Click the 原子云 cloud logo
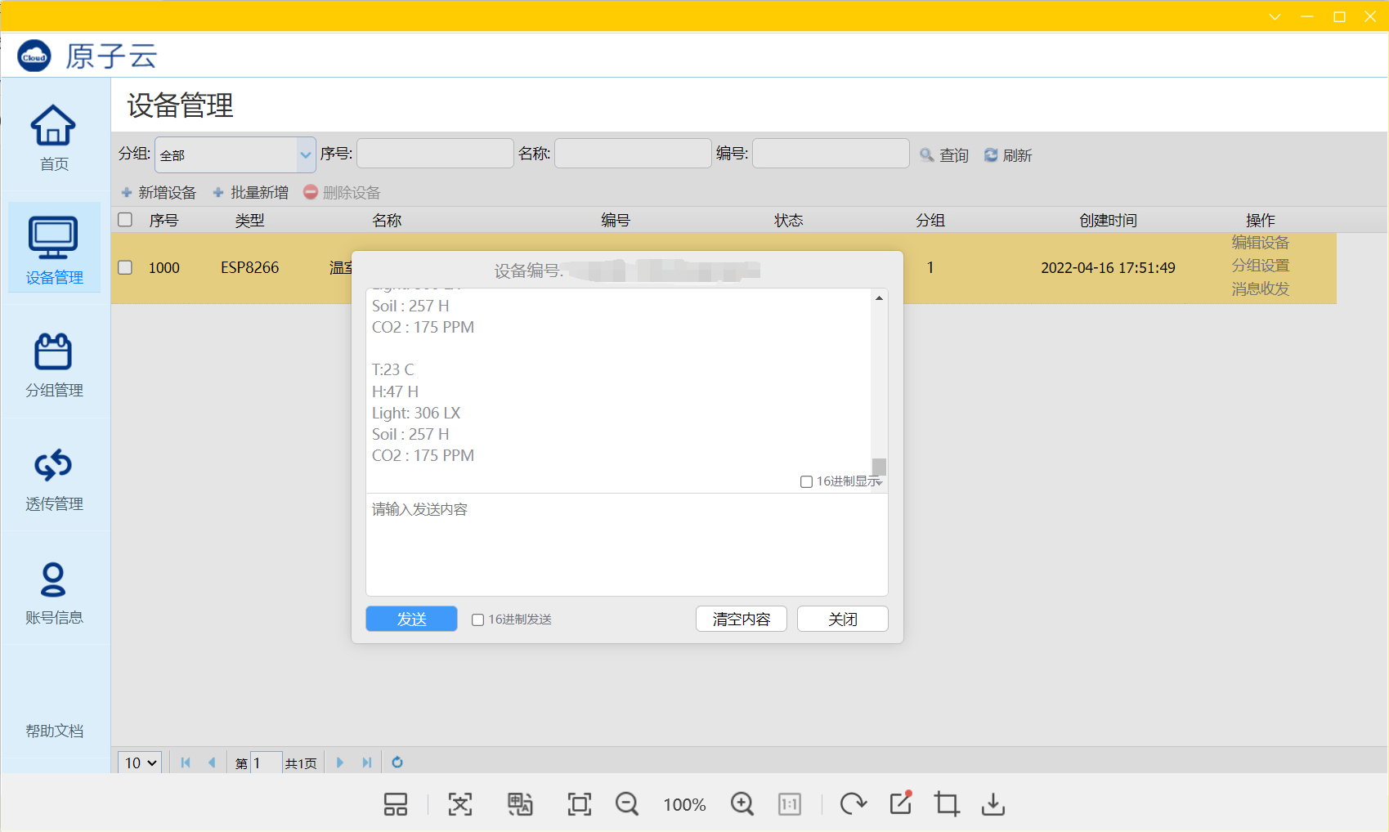1389x832 pixels. pos(34,56)
